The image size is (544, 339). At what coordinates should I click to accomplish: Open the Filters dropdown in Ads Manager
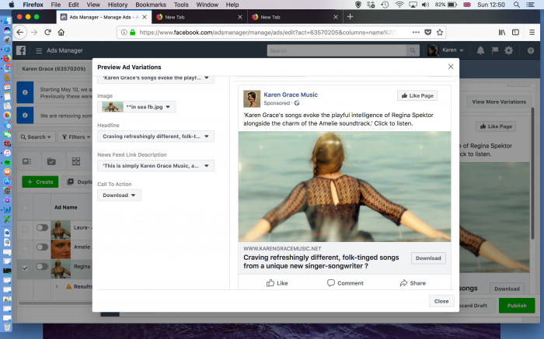(x=76, y=137)
